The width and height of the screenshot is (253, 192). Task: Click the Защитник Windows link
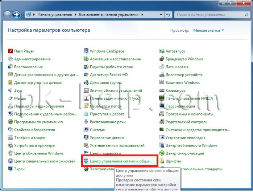(183, 83)
